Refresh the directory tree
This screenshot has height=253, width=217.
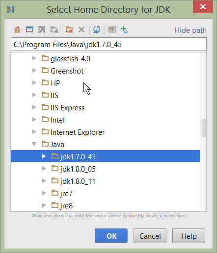coord(97,30)
